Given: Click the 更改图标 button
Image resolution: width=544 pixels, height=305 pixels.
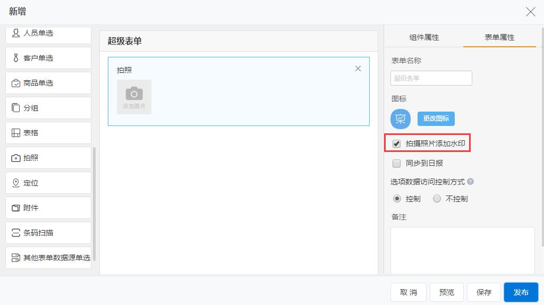Looking at the screenshot, I should coord(436,118).
